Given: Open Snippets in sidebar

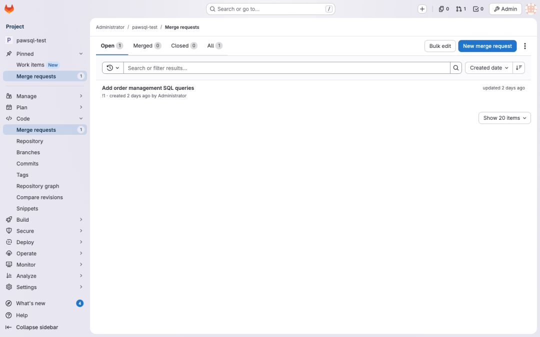Looking at the screenshot, I should click(x=45, y=209).
